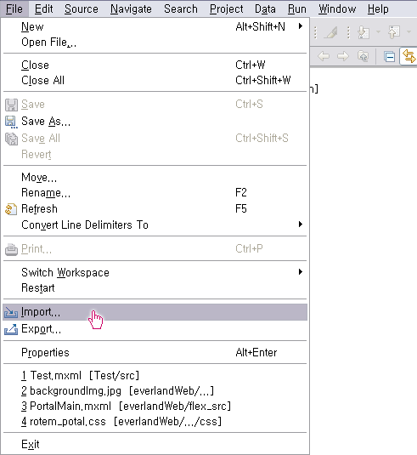Click the Refresh icon in File menu
The image size is (417, 455).
click(11, 209)
